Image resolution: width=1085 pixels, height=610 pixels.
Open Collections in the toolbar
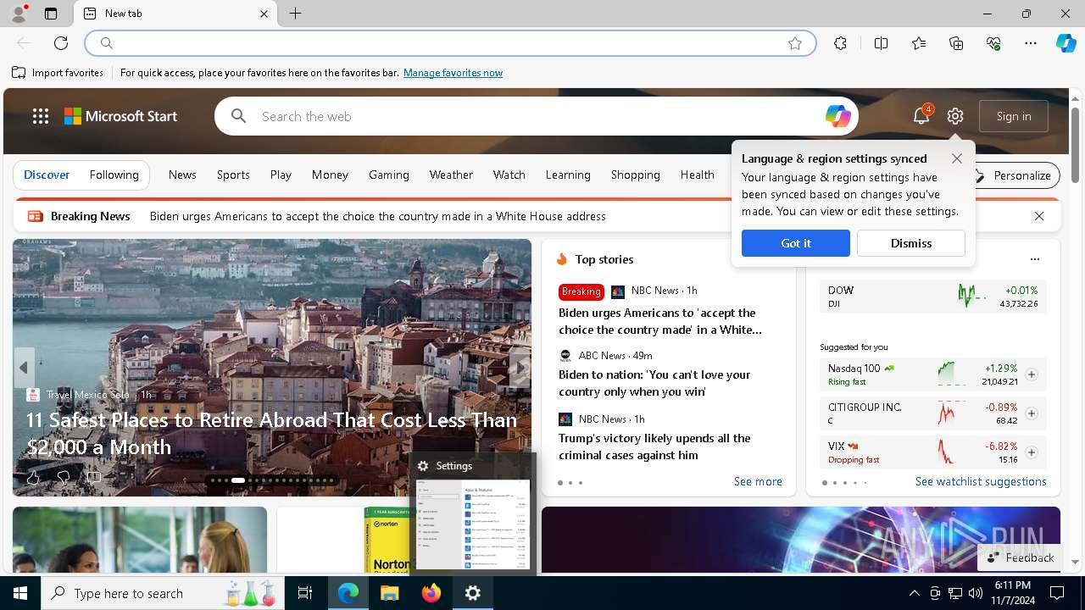click(x=956, y=43)
